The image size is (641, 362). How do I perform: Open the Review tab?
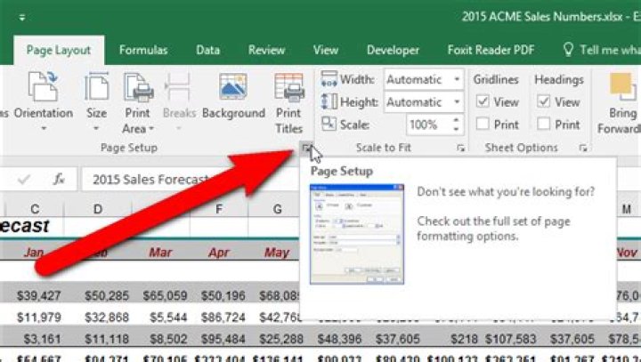tap(266, 50)
